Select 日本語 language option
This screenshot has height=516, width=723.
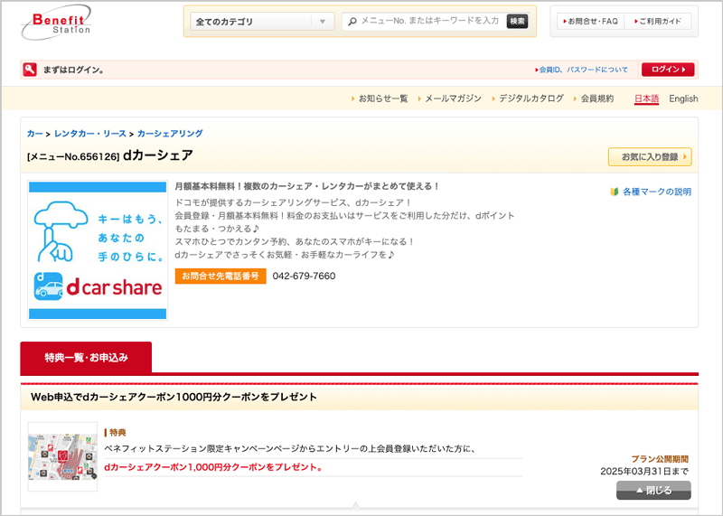pyautogui.click(x=646, y=99)
